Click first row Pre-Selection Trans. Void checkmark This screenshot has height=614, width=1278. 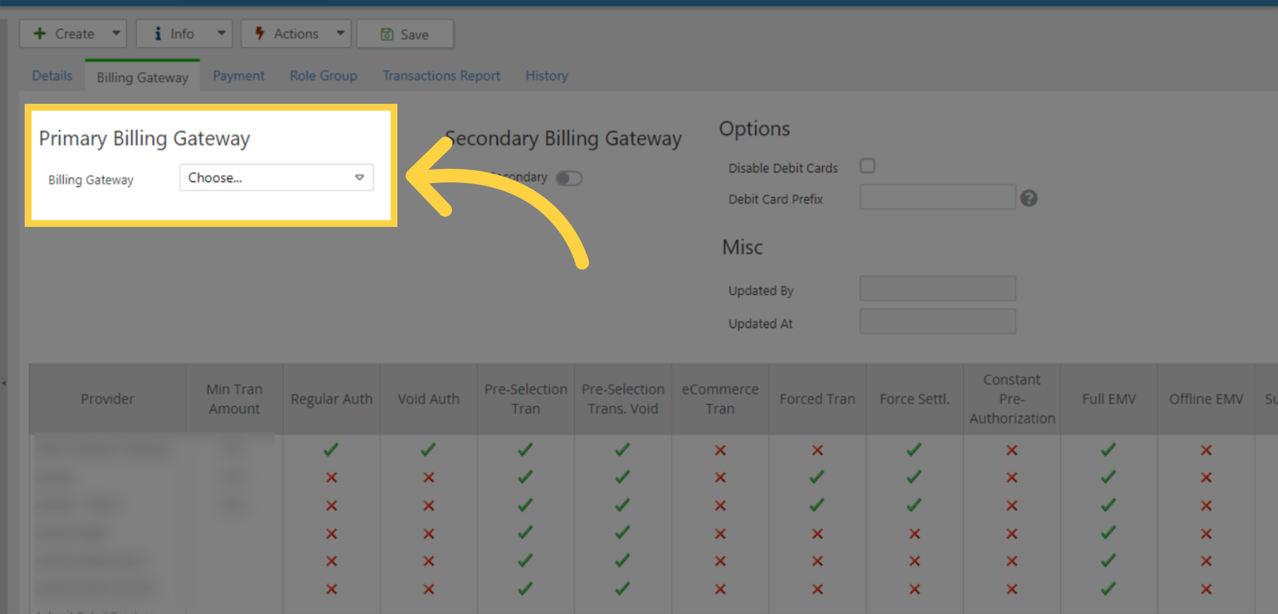[x=623, y=450]
